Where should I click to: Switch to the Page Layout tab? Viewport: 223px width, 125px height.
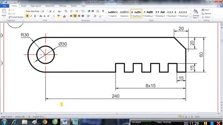click(x=36, y=6)
